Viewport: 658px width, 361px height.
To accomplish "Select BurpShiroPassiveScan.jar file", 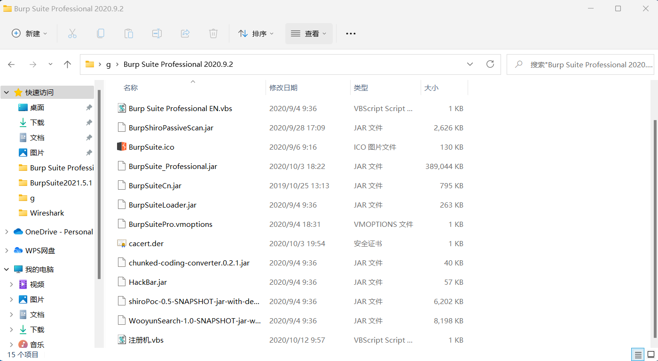I will coord(171,128).
